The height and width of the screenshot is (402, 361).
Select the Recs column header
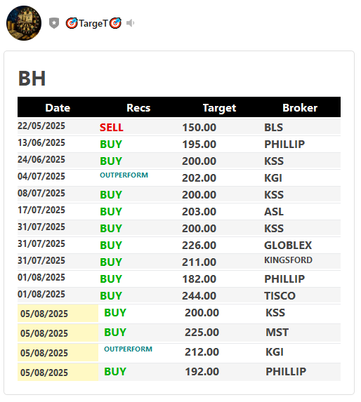(x=138, y=108)
